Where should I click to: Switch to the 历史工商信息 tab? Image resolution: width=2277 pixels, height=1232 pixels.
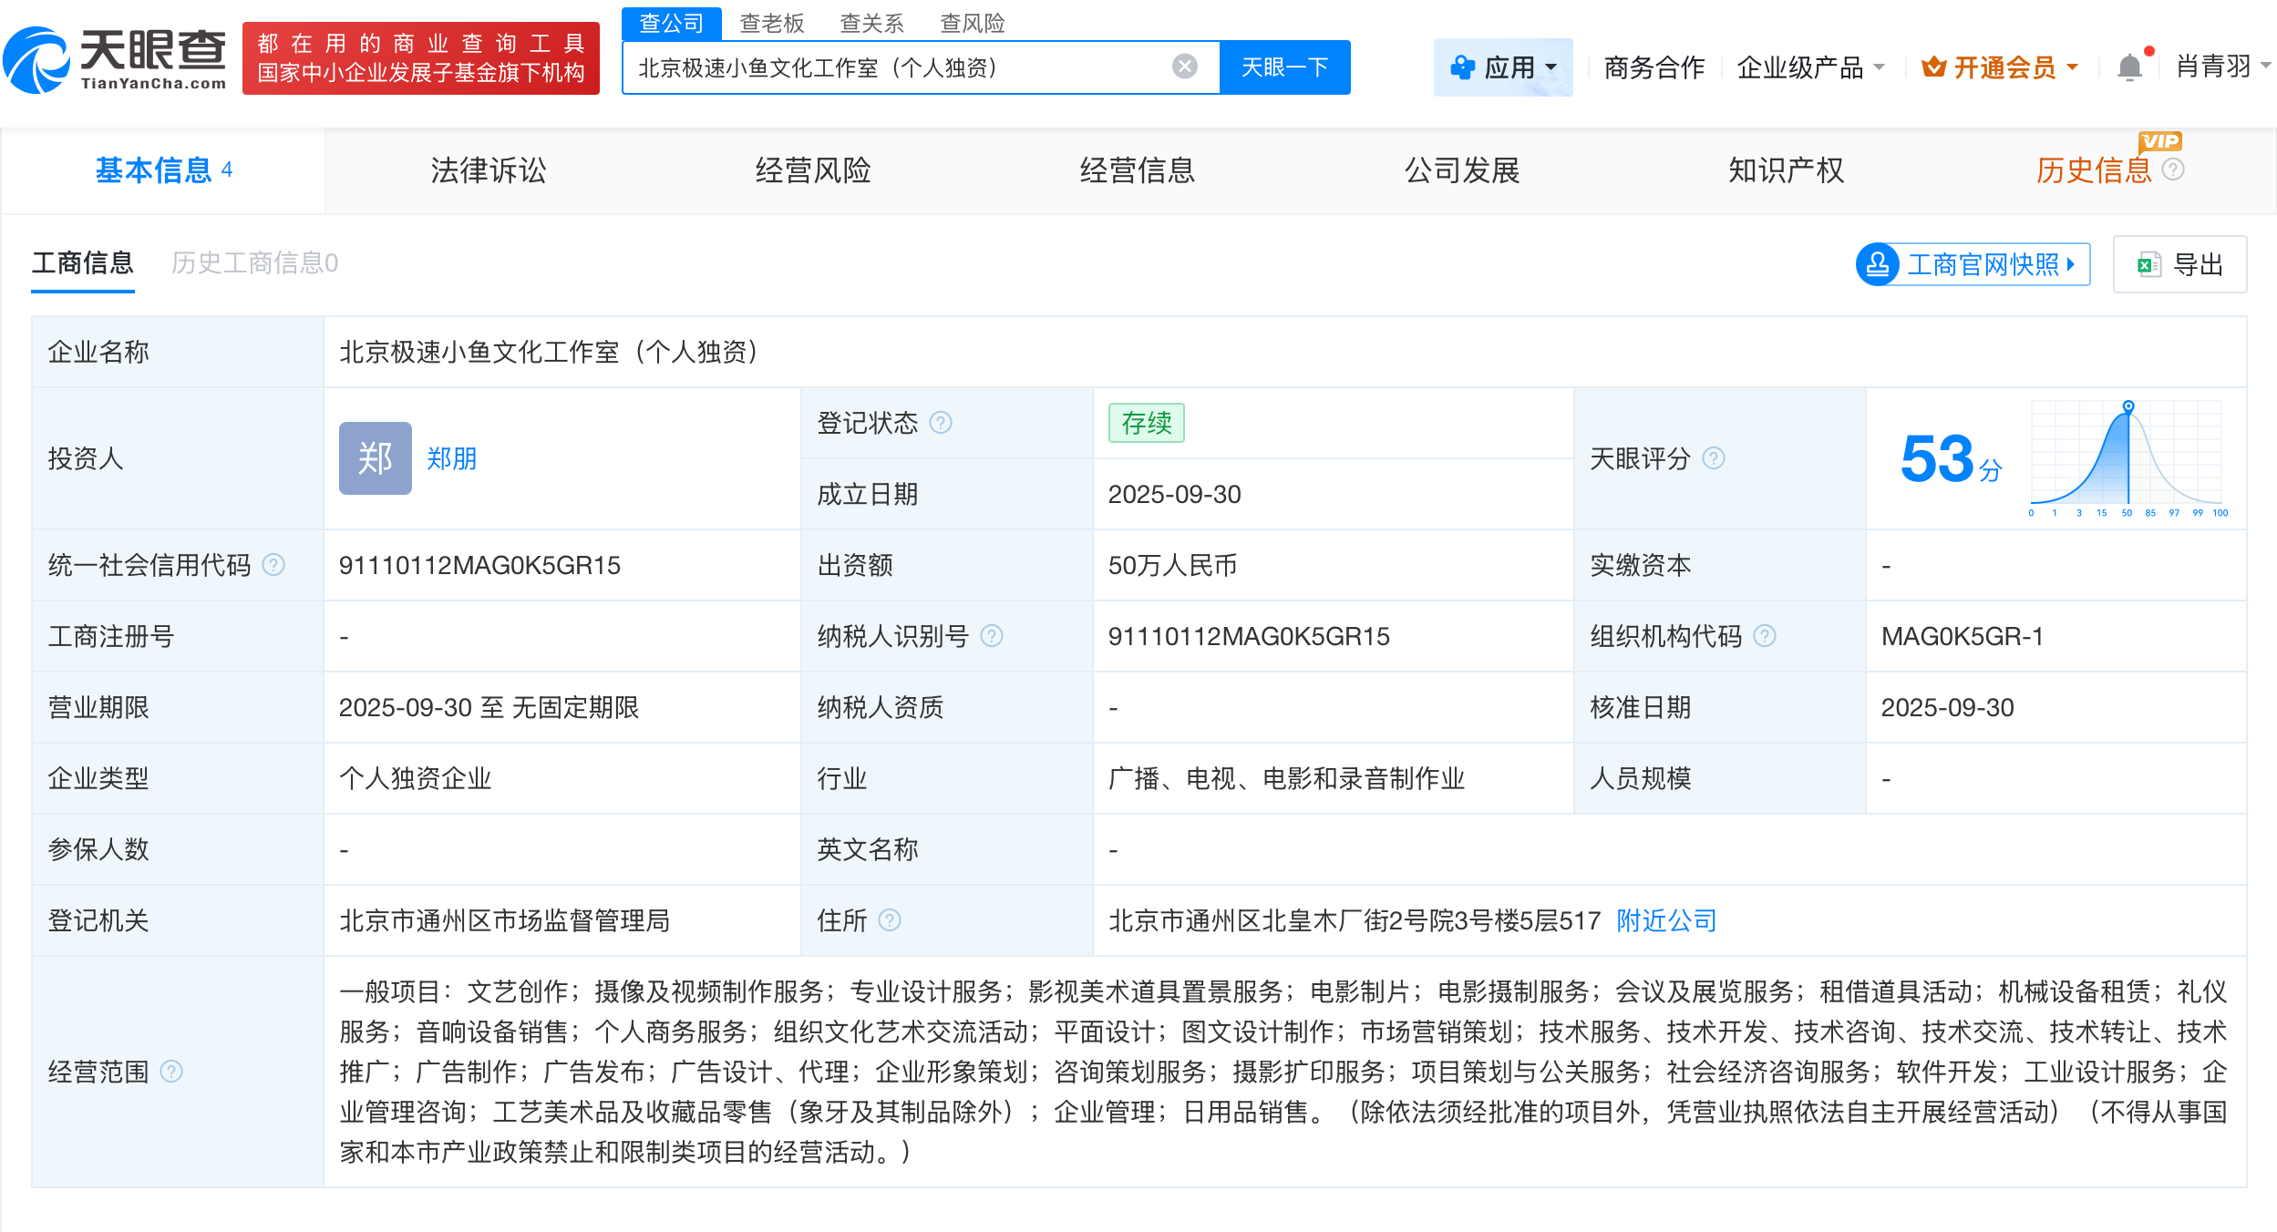point(254,263)
